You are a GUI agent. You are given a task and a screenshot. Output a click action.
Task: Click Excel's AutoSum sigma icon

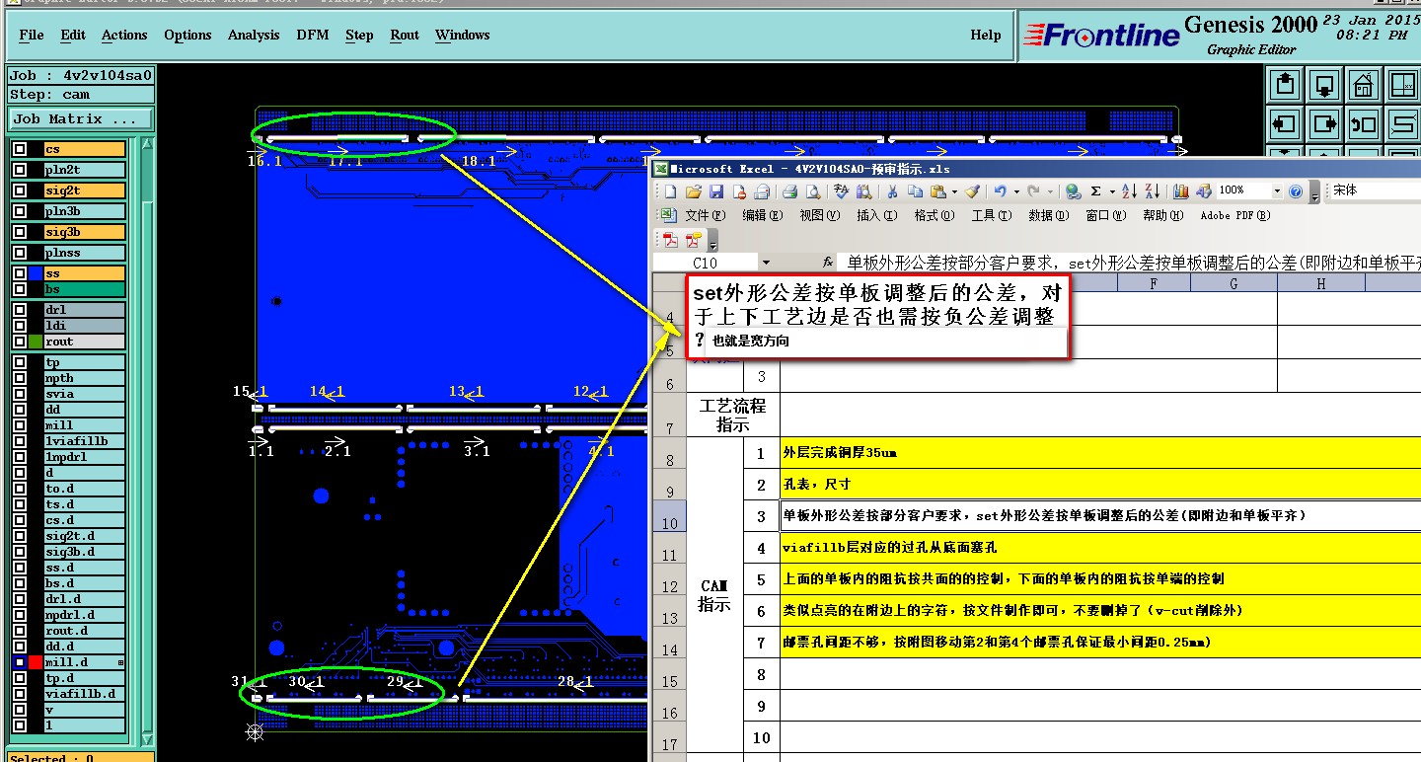[x=1095, y=191]
